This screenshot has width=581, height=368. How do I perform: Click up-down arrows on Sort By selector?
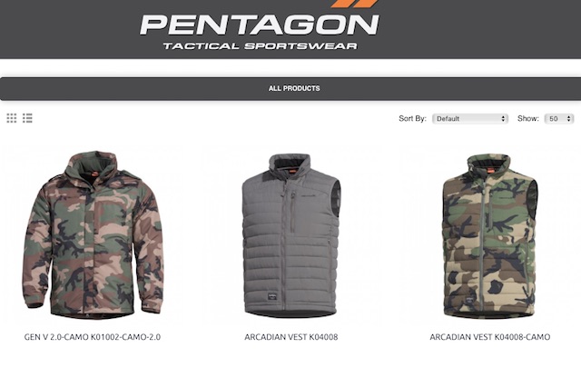(x=503, y=119)
